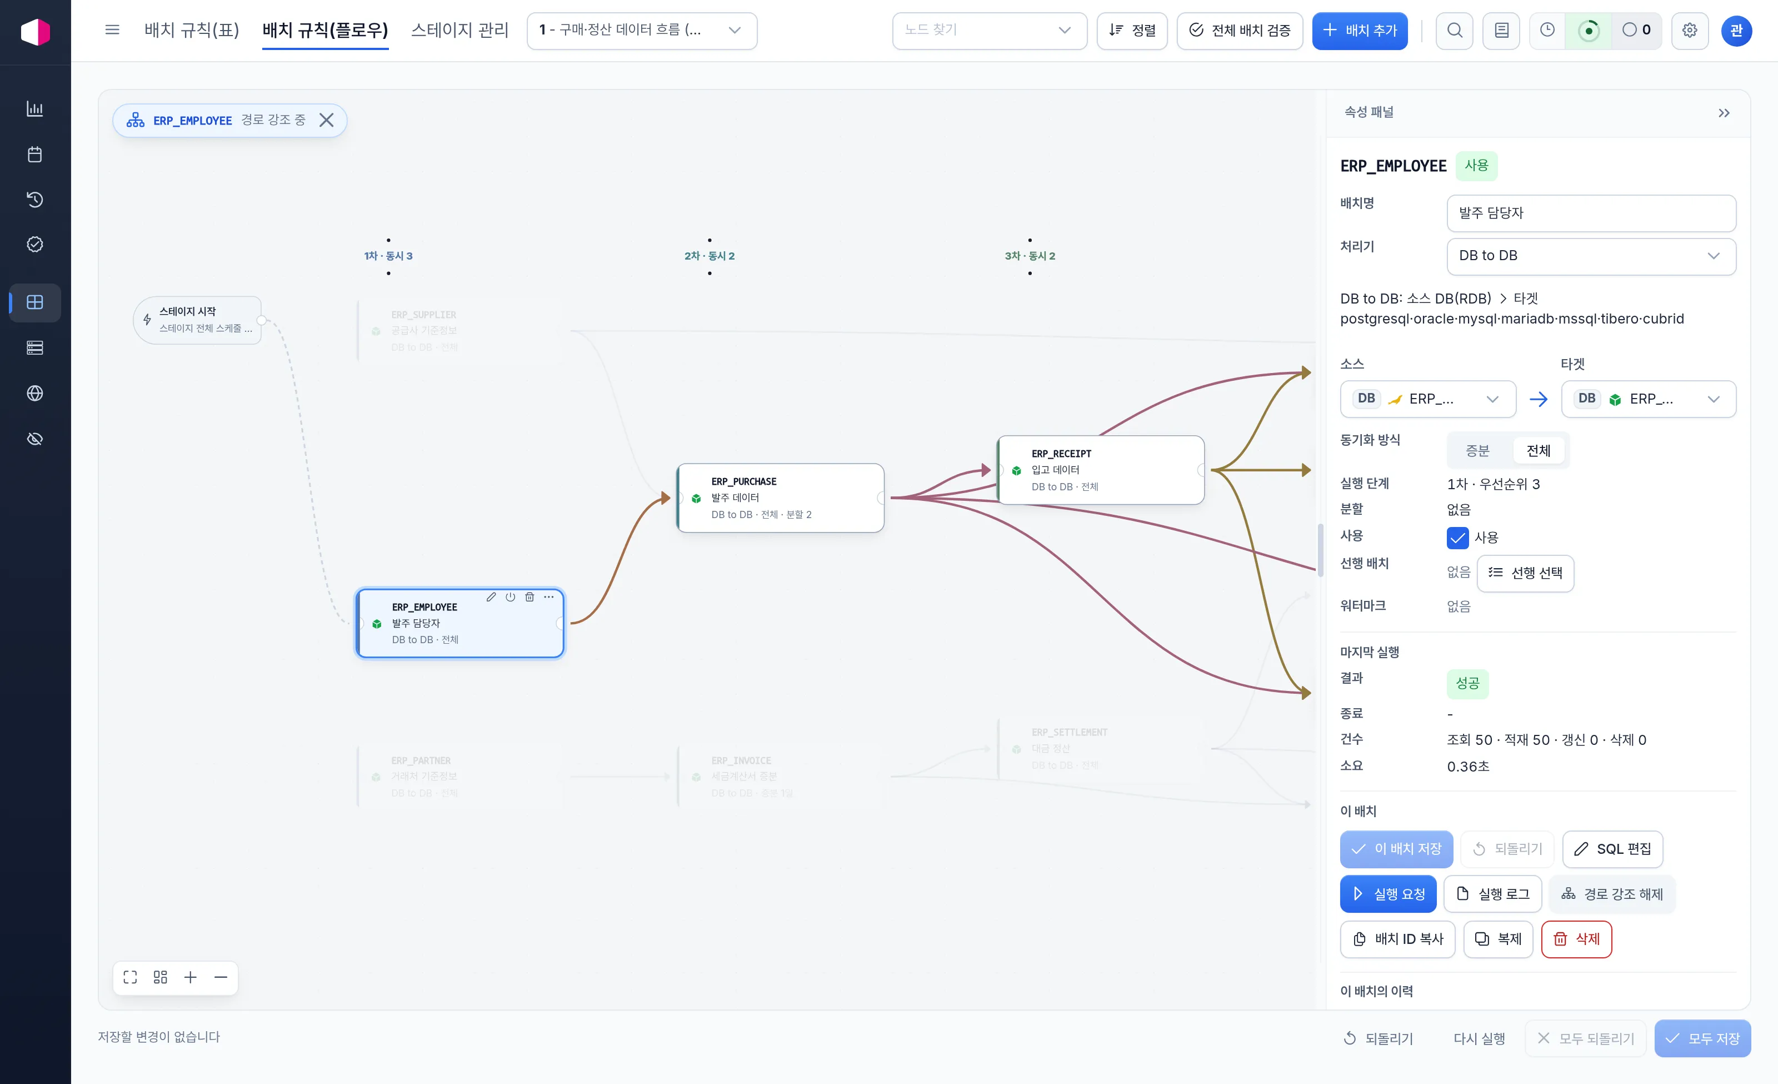This screenshot has width=1778, height=1084.
Task: Select the ERP_PURCHASE node
Action: 780,498
